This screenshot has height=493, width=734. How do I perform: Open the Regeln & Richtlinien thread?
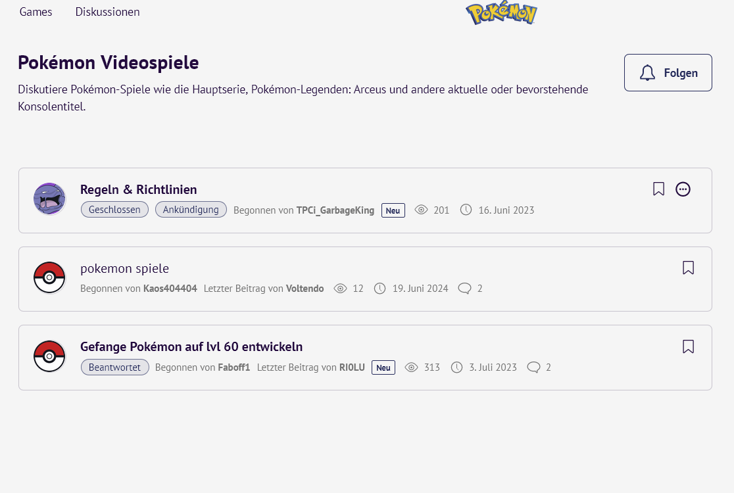click(139, 189)
